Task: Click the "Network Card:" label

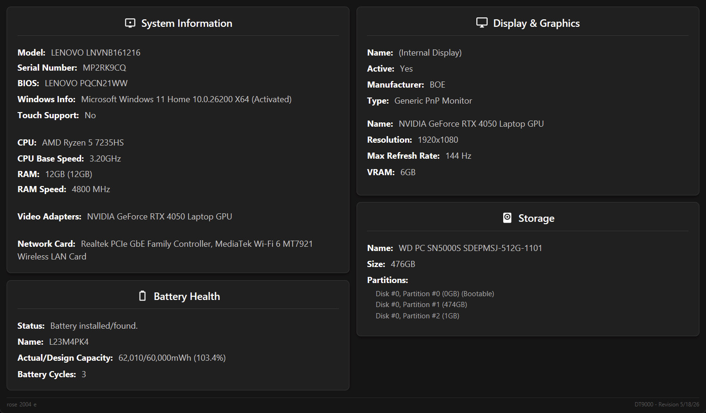Action: [46, 244]
